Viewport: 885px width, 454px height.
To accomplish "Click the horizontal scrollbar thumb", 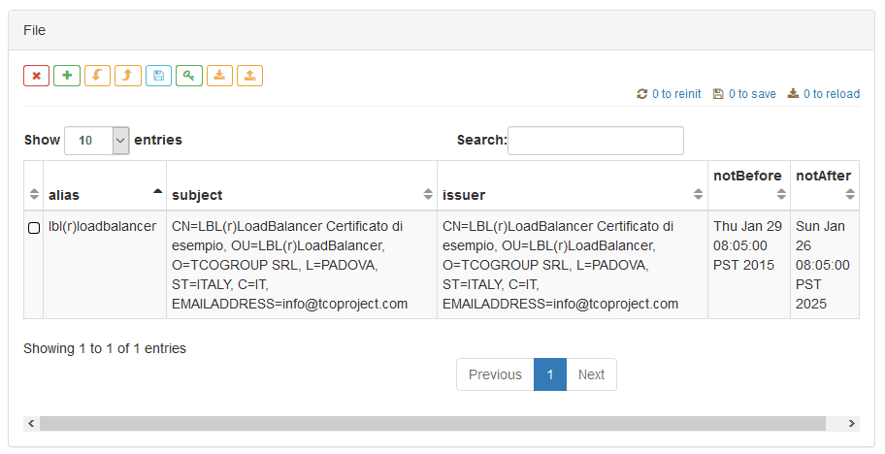I will (x=433, y=424).
